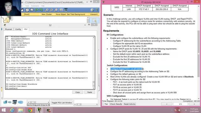Click the Check Results button
201x113 pixels.
(116, 104)
